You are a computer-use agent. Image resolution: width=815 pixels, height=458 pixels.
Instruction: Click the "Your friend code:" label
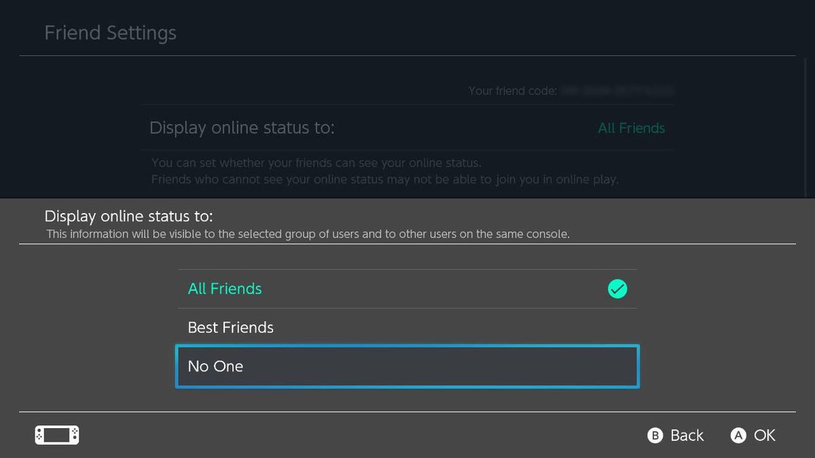(x=513, y=90)
